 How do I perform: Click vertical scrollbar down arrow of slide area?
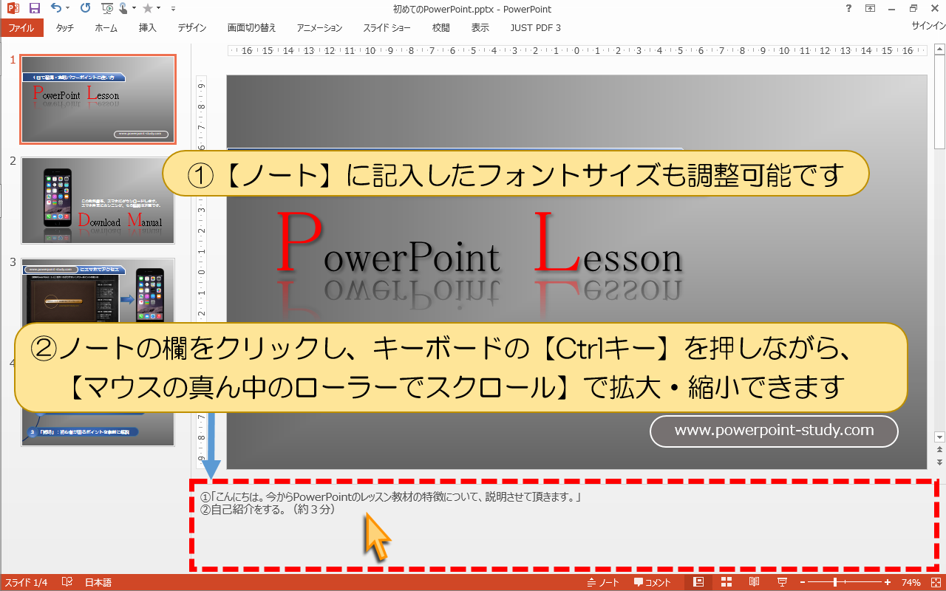pyautogui.click(x=940, y=437)
